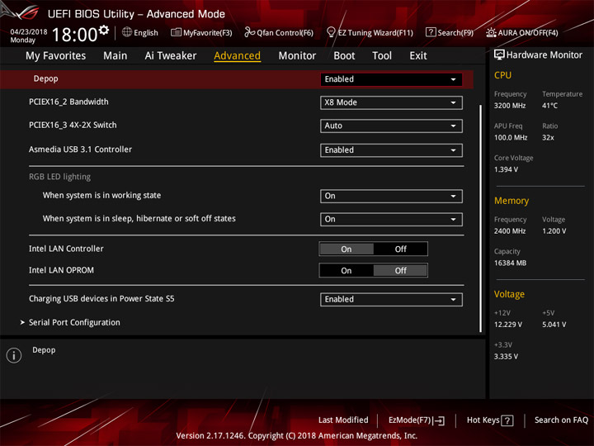The image size is (594, 446).
Task: Click Core Voltage value 1.394 V
Action: 506,169
